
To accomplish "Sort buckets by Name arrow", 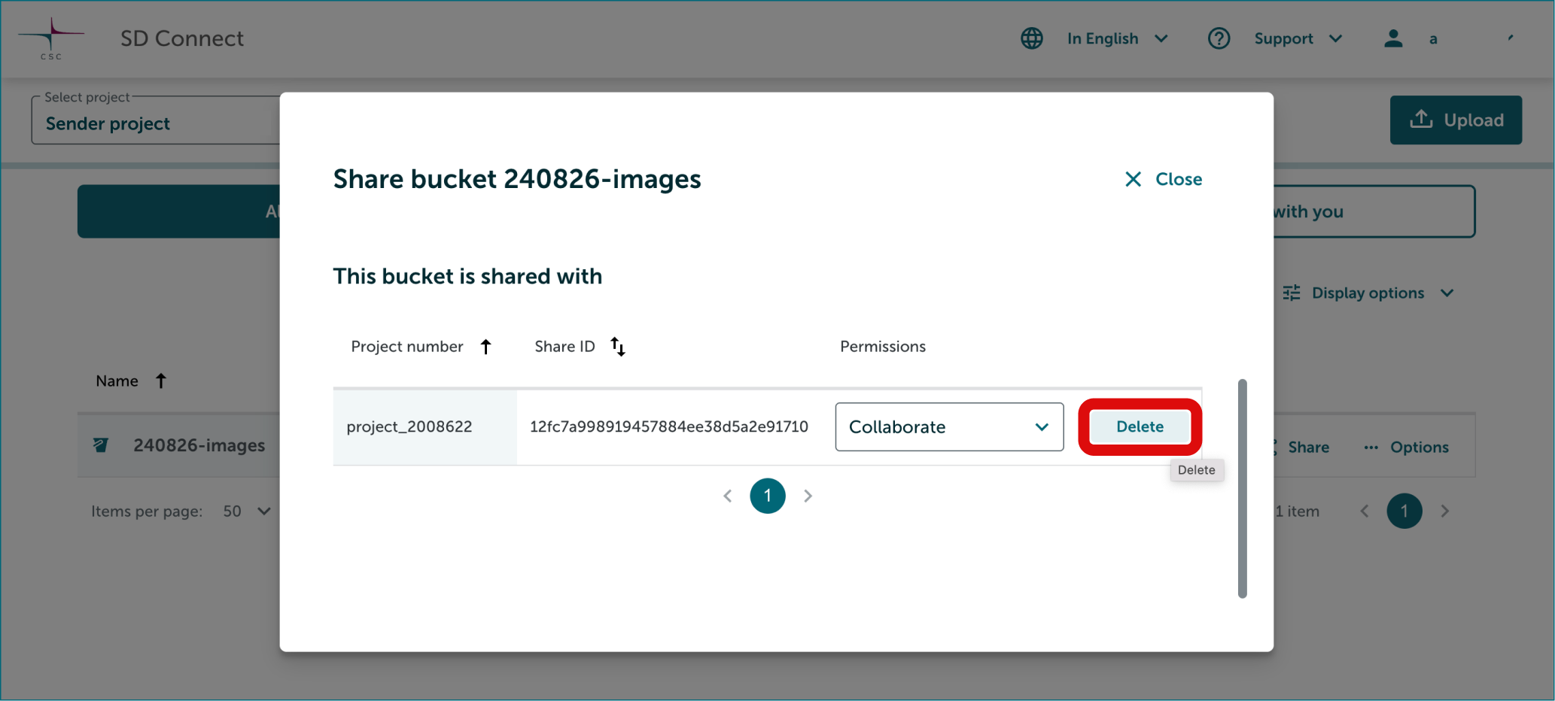I will (161, 381).
